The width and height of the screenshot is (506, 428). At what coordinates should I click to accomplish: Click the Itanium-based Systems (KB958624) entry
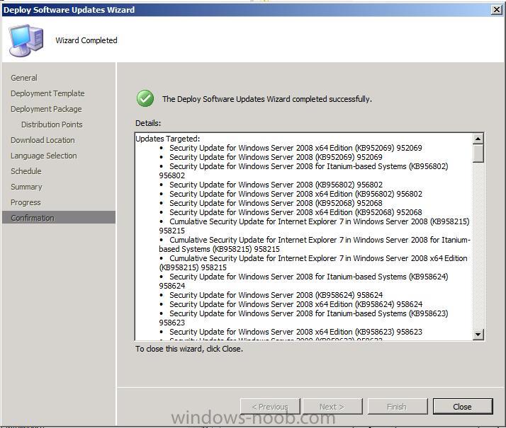tap(303, 281)
